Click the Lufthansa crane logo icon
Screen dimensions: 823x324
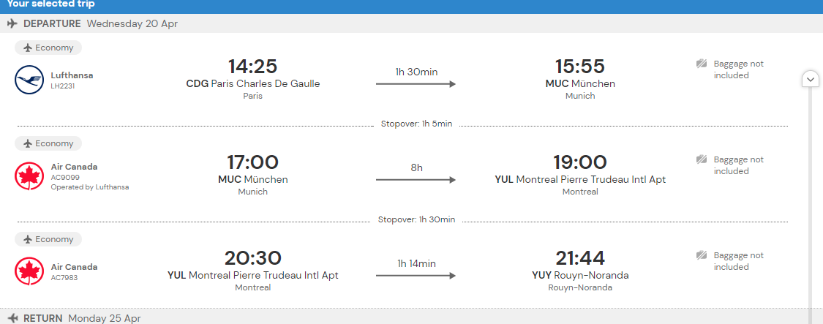click(x=29, y=80)
